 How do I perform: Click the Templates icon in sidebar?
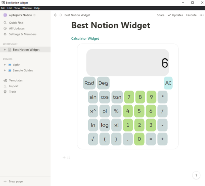[5, 80]
